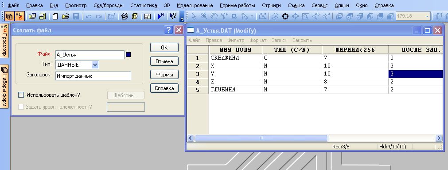Open the Горные работы menu
Screen dimensions: 448x170
coord(238,5)
